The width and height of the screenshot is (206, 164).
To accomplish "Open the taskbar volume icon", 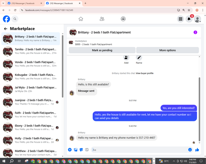I will (185, 161).
